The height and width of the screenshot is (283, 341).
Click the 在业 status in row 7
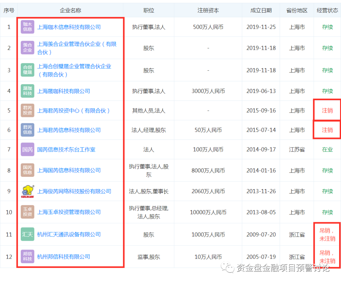click(327, 149)
